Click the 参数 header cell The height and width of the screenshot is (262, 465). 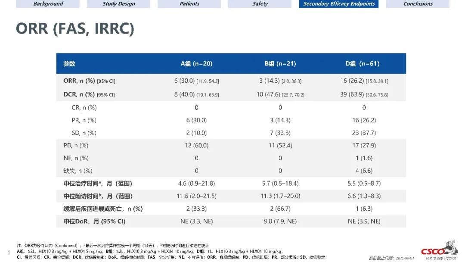[x=69, y=63]
